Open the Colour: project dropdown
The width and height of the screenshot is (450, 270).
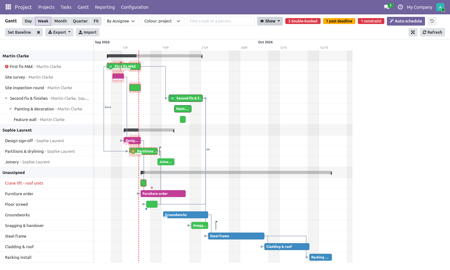(163, 21)
